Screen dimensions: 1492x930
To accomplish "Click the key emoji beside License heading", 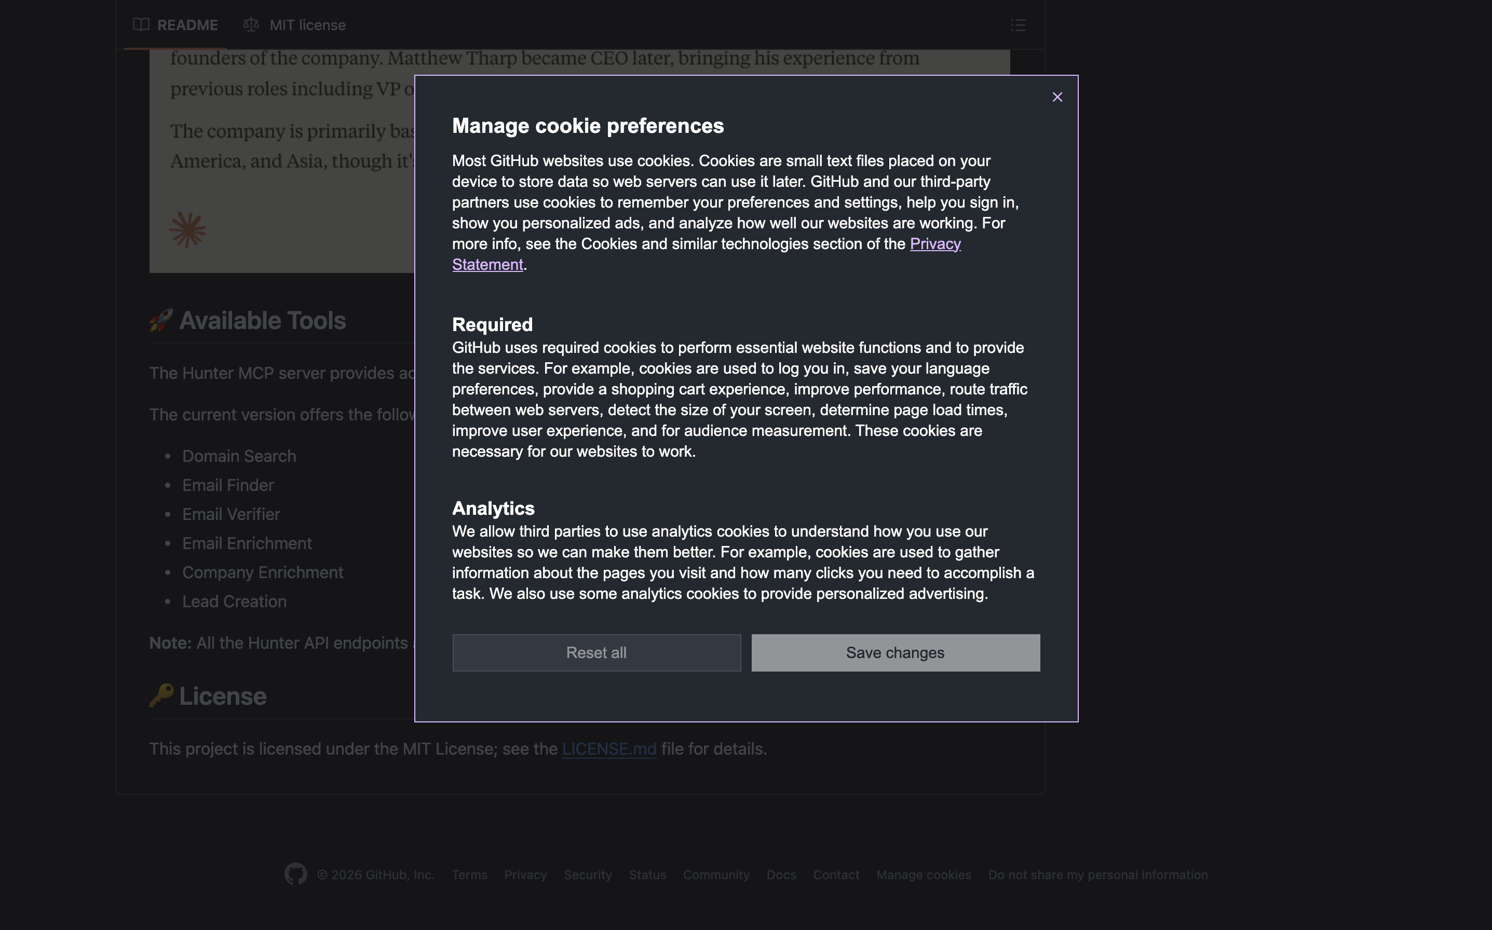I will click(161, 695).
